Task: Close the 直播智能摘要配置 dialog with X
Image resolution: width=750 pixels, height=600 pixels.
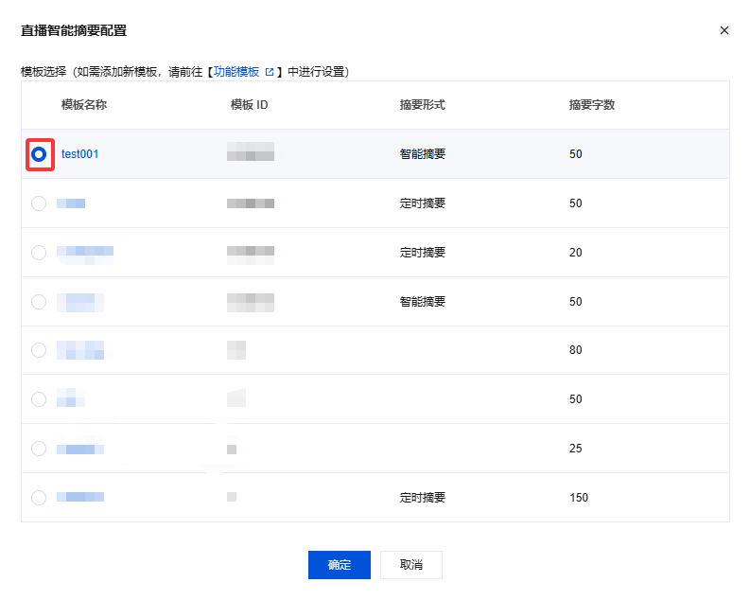Action: point(724,30)
